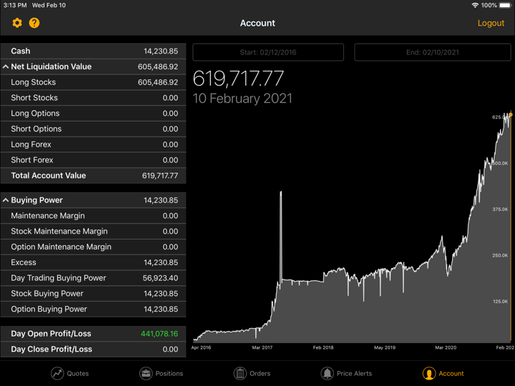Select the Day Open Profit/Loss row
The height and width of the screenshot is (386, 515).
pyautogui.click(x=93, y=334)
